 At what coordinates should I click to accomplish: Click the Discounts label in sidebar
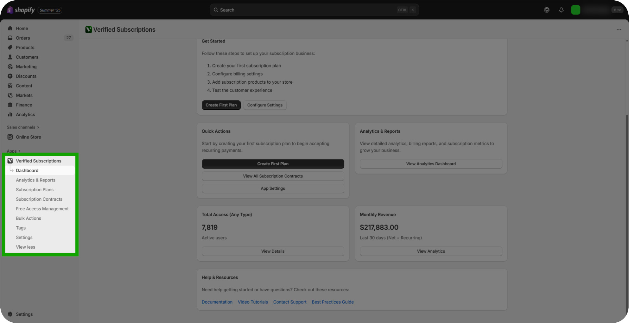tap(26, 76)
